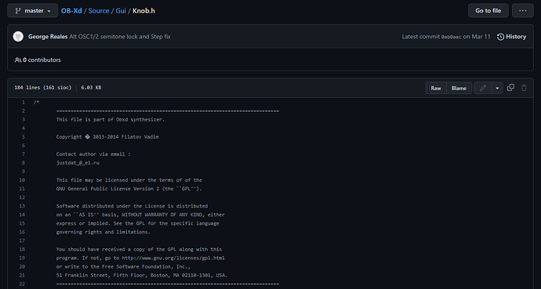Open the three-dots more options menu
The image size is (541, 289).
[x=523, y=11]
